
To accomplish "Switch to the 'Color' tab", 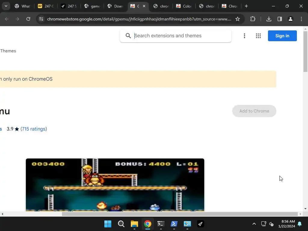I will [x=184, y=6].
